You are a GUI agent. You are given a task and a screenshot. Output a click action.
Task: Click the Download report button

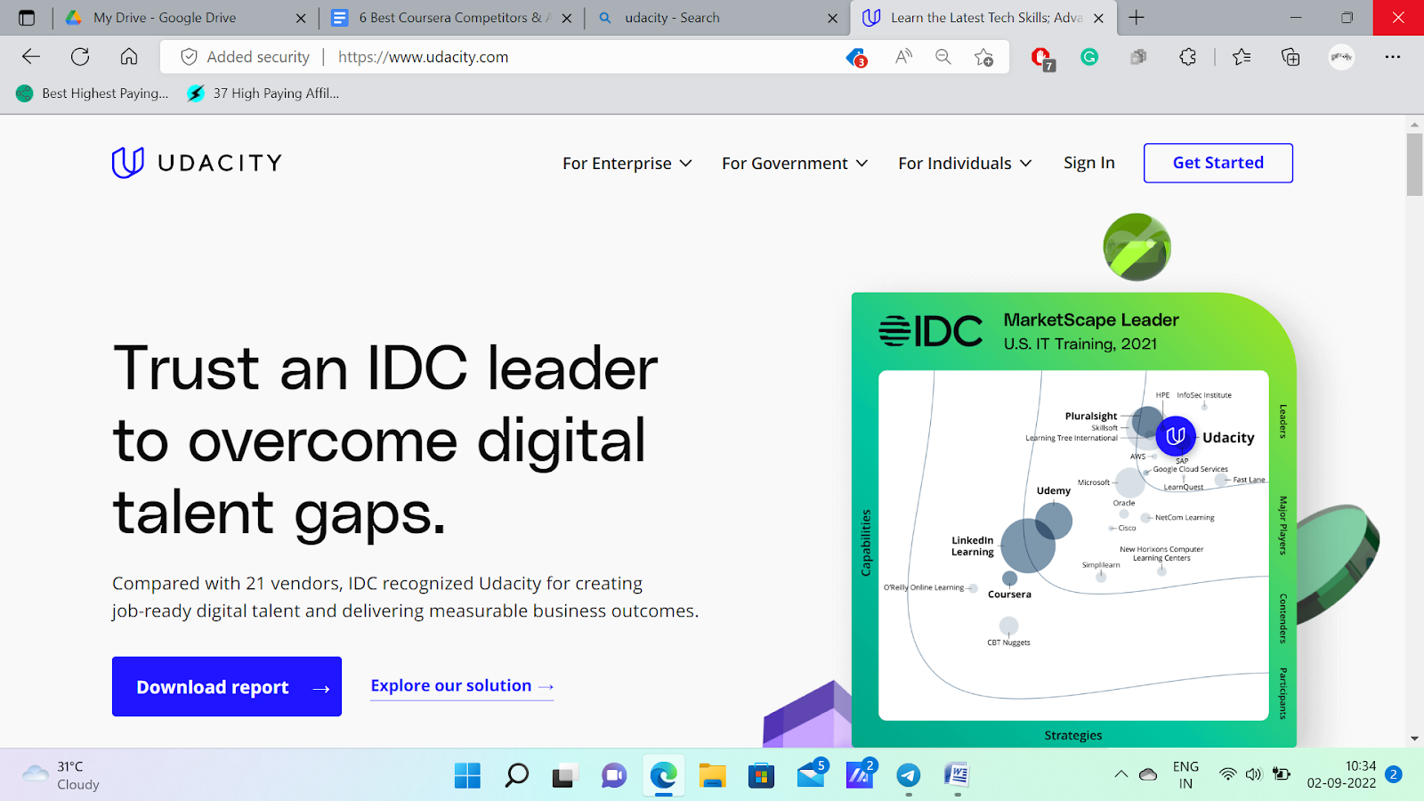pyautogui.click(x=227, y=686)
